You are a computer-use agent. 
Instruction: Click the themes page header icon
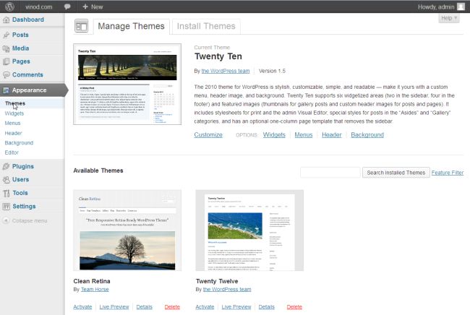81,26
